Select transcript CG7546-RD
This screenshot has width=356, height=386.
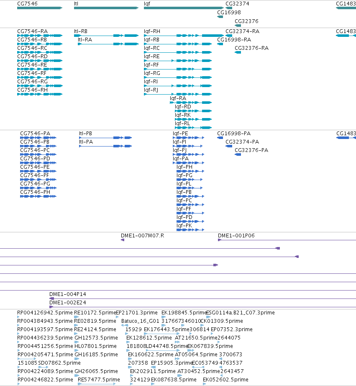(33, 57)
